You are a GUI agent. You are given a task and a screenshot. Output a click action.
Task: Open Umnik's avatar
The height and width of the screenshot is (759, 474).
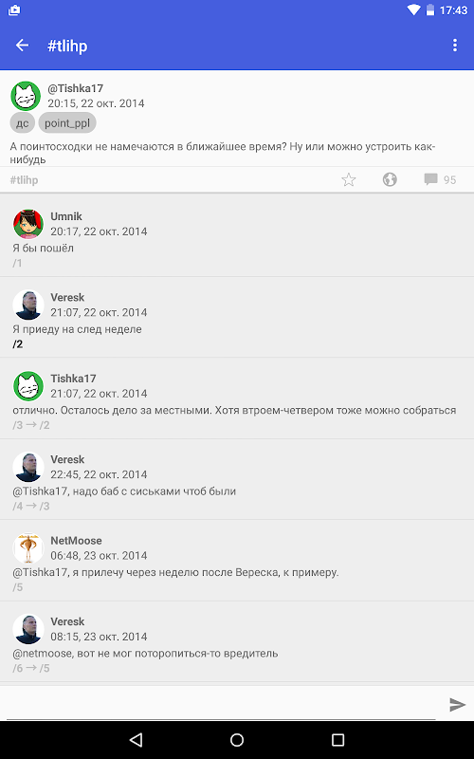(x=28, y=224)
